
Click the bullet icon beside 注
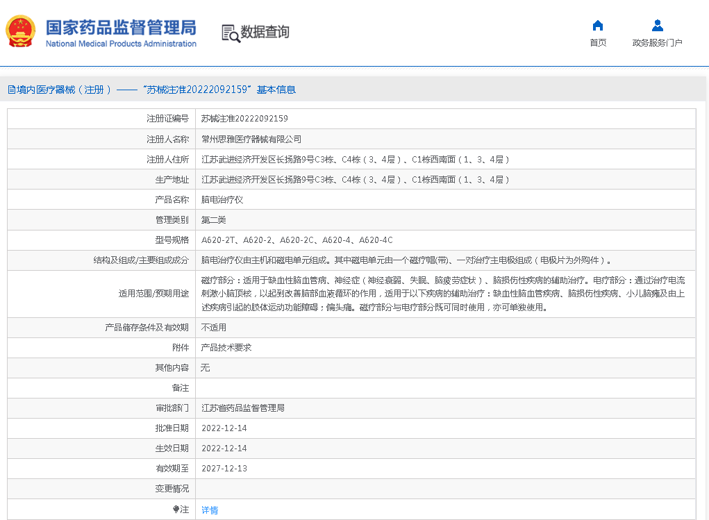pos(176,510)
